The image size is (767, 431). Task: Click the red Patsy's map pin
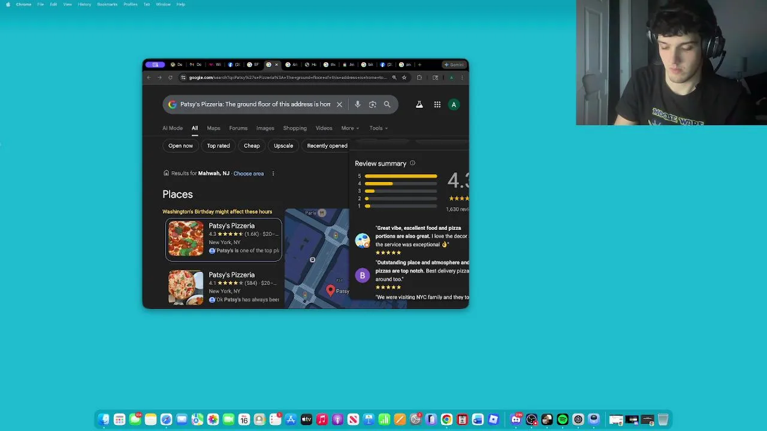330,290
